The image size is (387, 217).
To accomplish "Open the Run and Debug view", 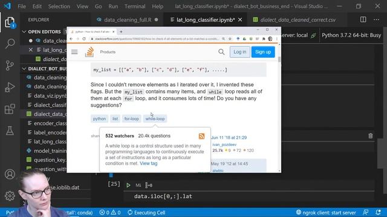I will tap(10, 87).
